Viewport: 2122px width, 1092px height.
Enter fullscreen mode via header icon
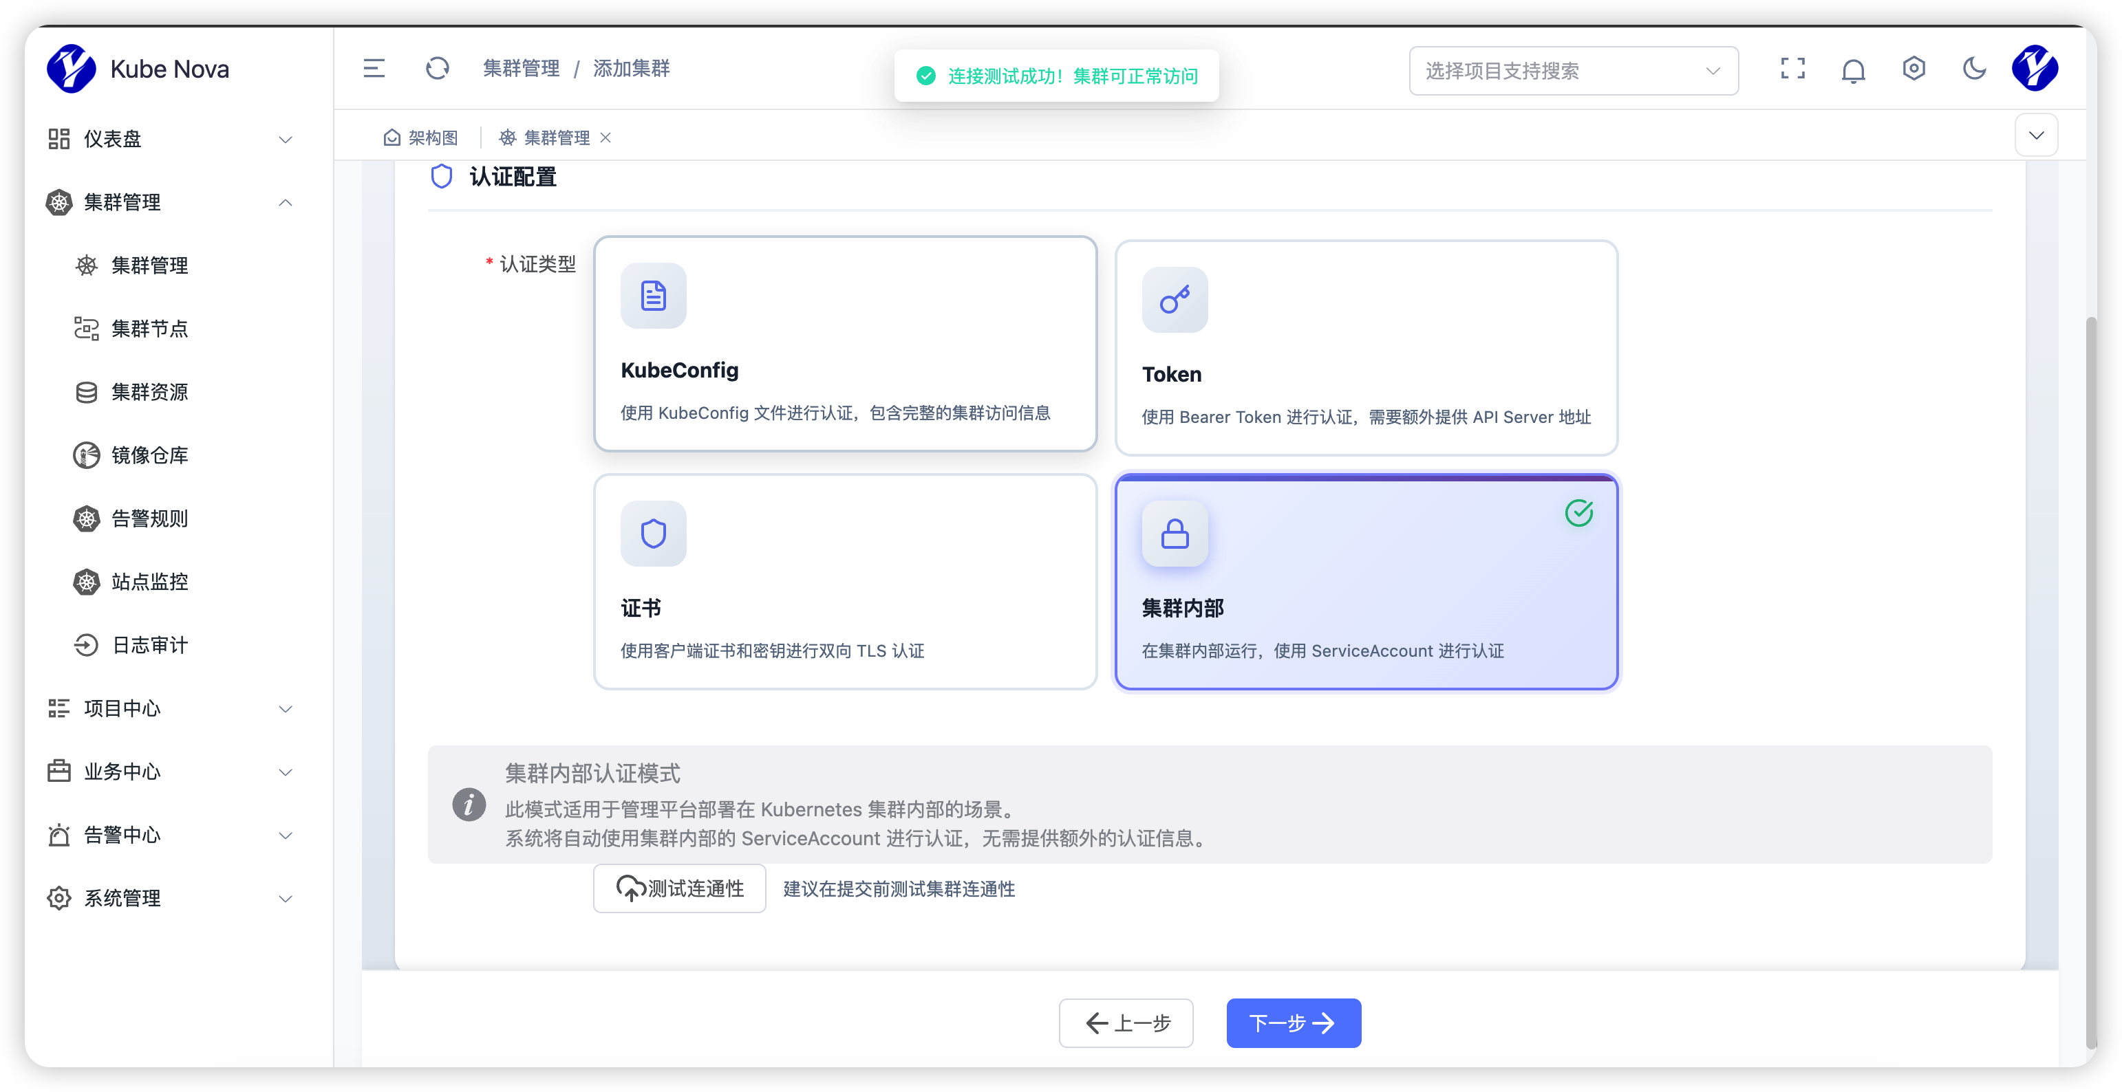[1792, 68]
